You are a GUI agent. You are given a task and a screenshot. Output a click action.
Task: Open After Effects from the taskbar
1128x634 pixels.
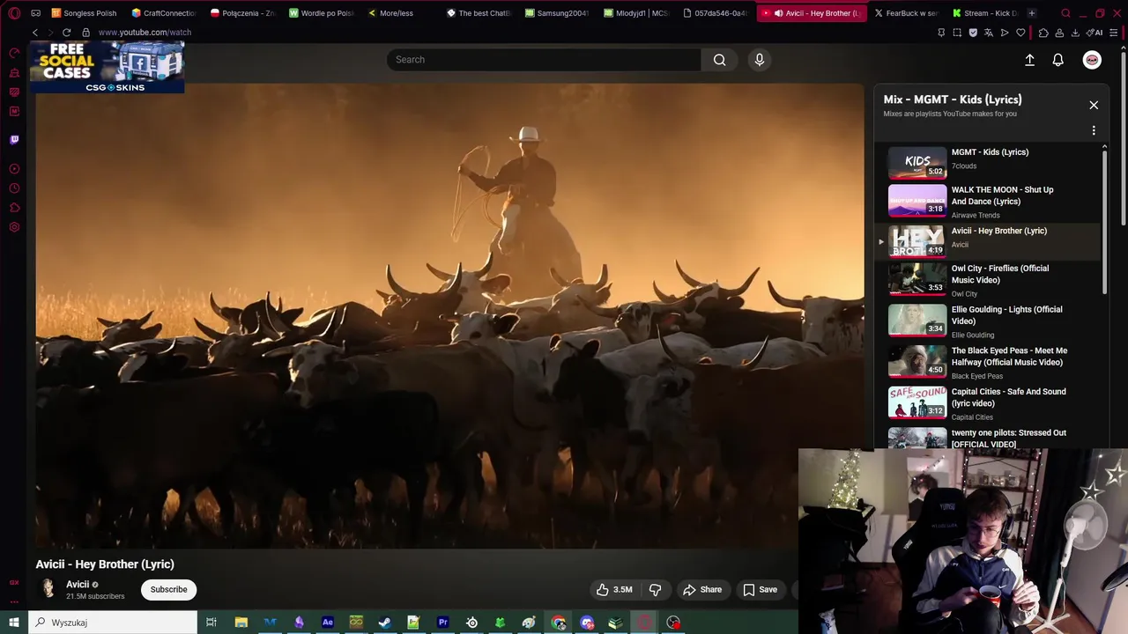[327, 623]
